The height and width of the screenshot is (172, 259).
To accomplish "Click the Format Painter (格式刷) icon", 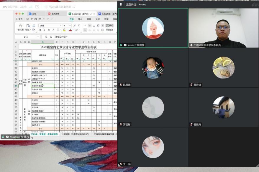I will coord(20,26).
